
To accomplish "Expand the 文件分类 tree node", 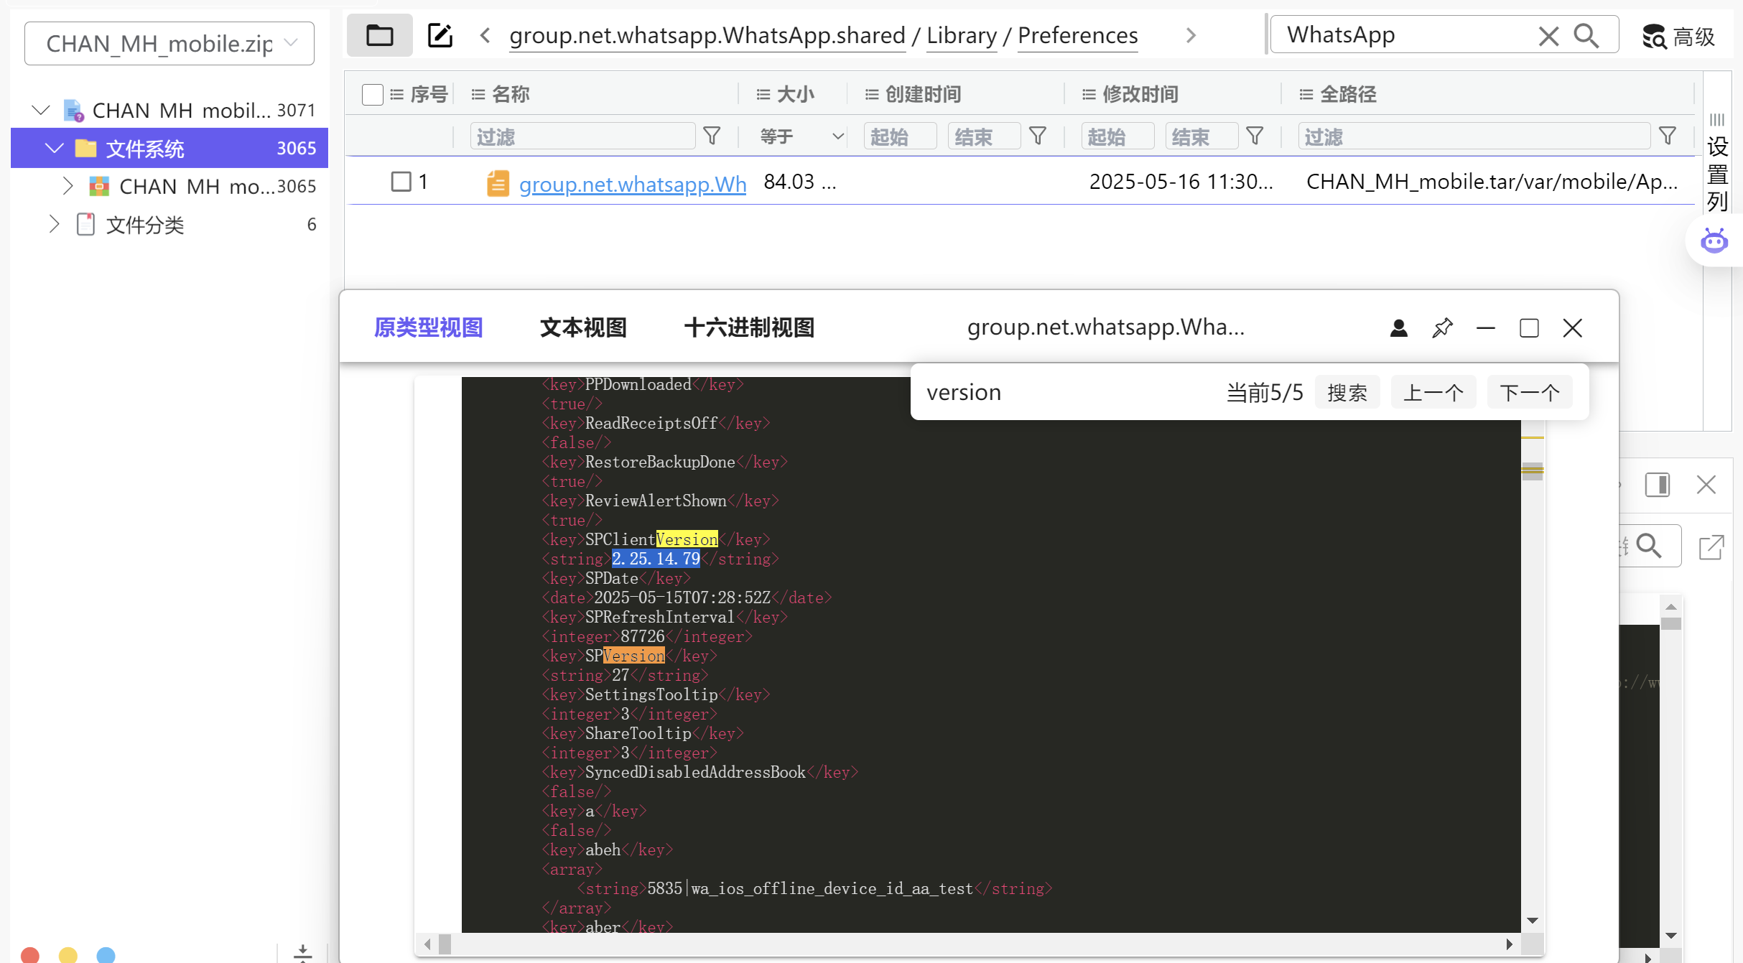I will pyautogui.click(x=54, y=224).
